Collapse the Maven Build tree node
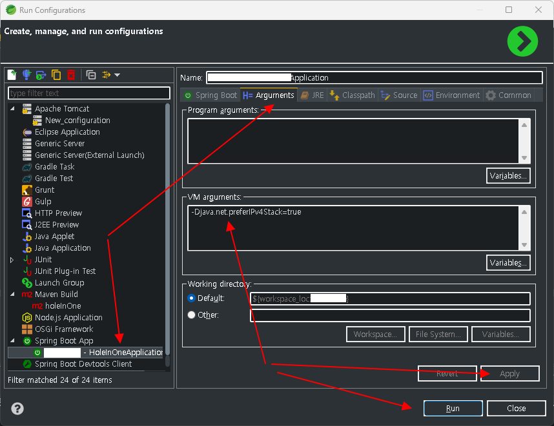Screen dimensions: 554x426 tap(13, 294)
